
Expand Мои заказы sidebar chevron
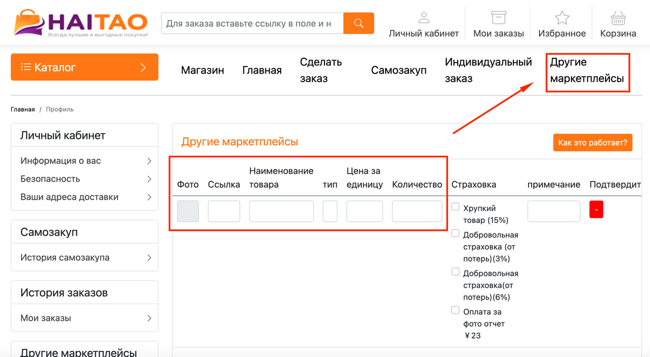(x=149, y=318)
